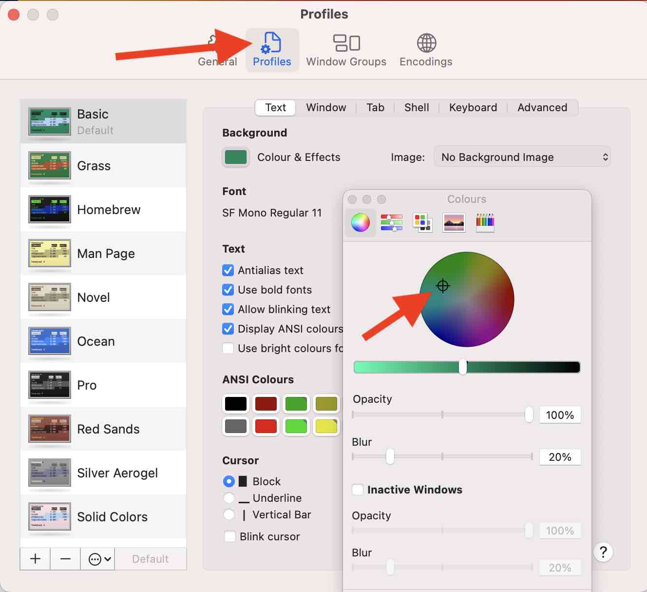This screenshot has width=647, height=592.
Task: Click the help question mark button
Action: [x=604, y=552]
